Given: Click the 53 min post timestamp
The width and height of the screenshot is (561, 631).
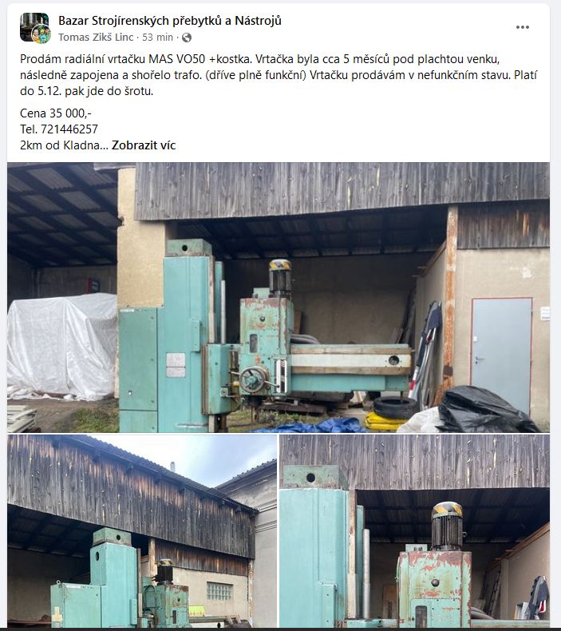Looking at the screenshot, I should point(157,38).
